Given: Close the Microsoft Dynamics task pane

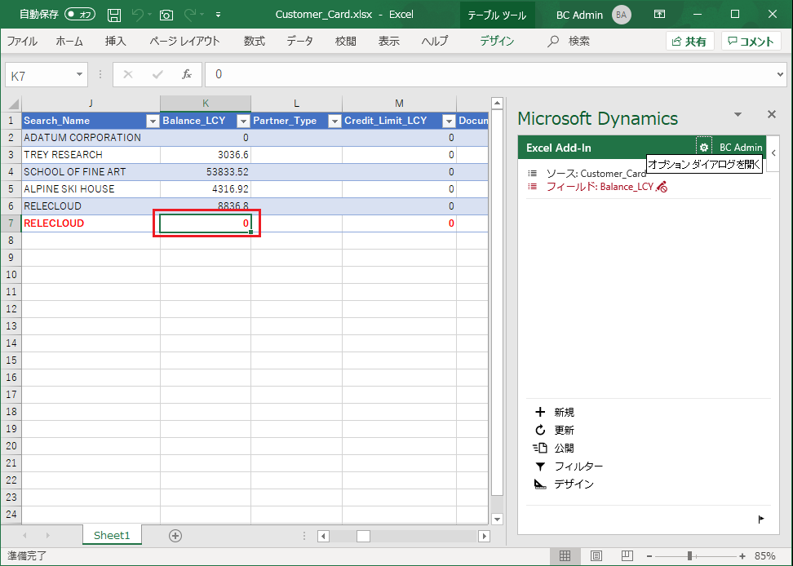Looking at the screenshot, I should 772,114.
